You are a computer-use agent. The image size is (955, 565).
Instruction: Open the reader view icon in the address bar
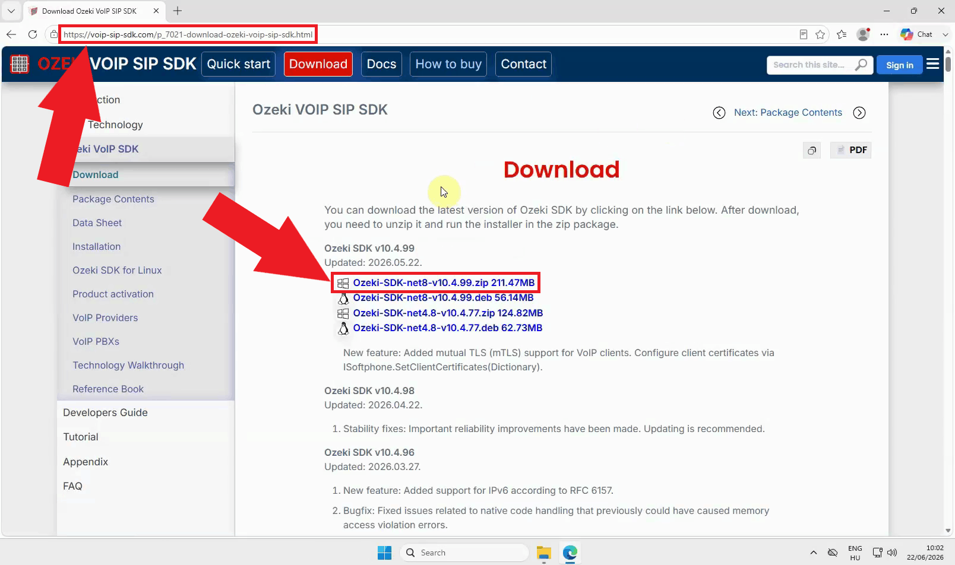[804, 34]
